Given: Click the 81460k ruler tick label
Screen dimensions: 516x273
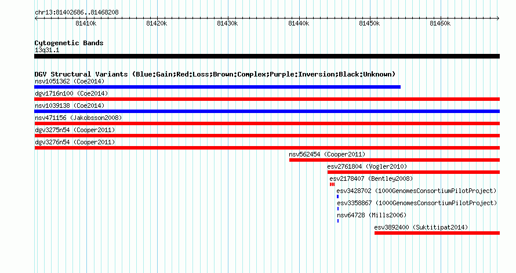Looking at the screenshot, I should 440,23.
